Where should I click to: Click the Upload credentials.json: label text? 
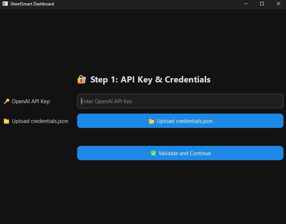coord(40,121)
